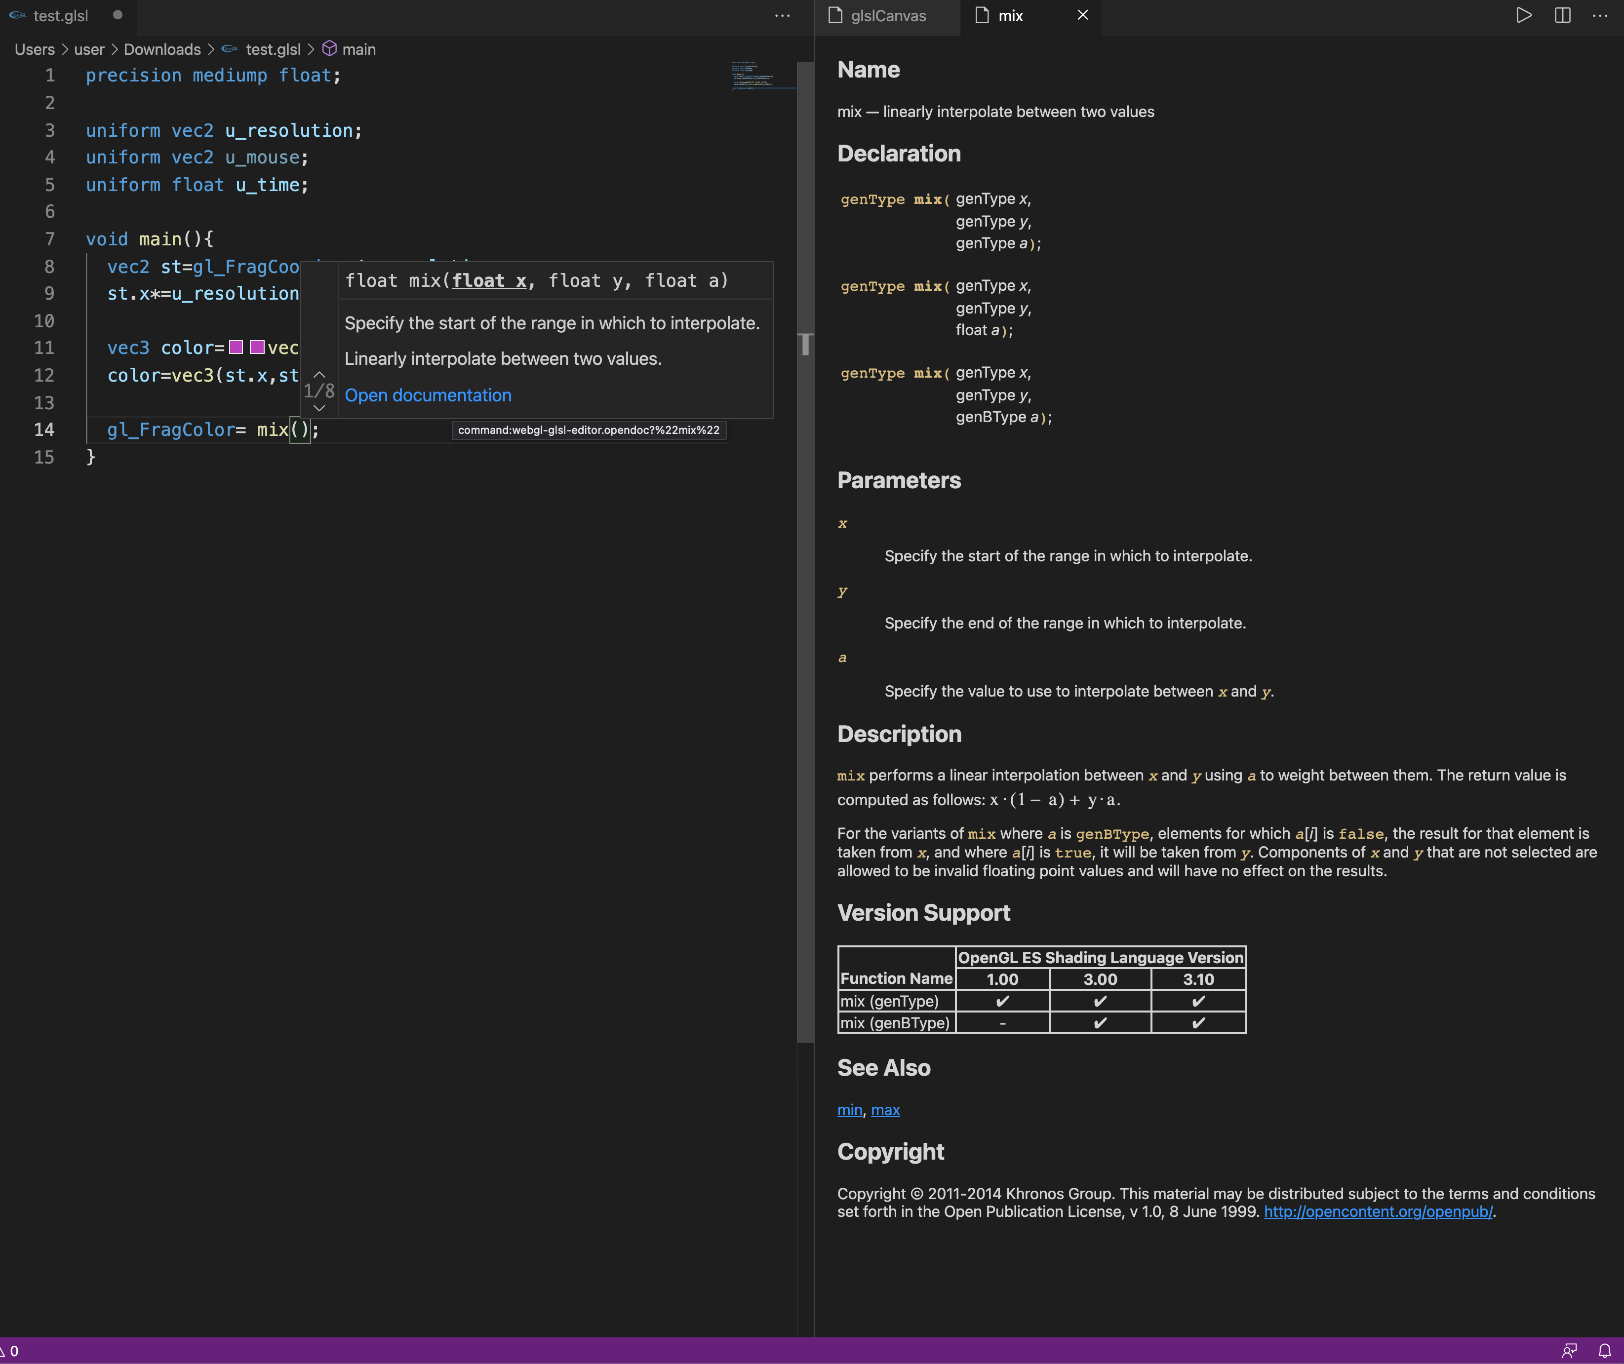Click the feedback icon in status bar
Viewport: 1624px width, 1364px height.
click(1569, 1351)
